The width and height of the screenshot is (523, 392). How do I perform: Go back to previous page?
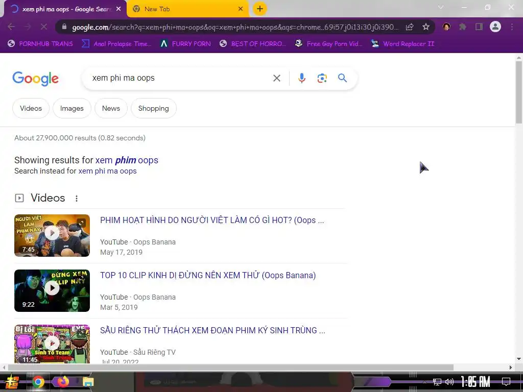(x=11, y=27)
